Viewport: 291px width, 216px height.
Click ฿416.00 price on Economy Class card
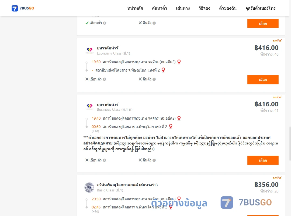pos(266,48)
